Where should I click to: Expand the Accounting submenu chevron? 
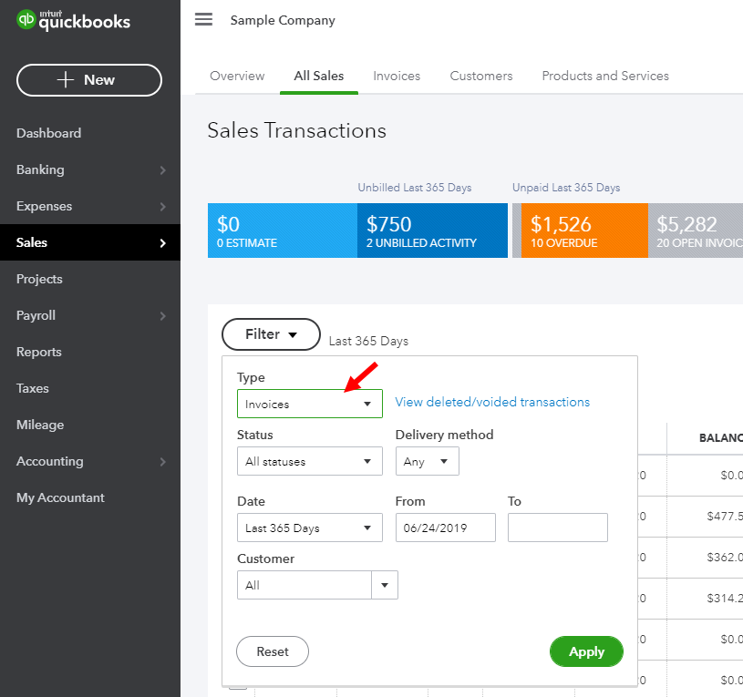[162, 462]
